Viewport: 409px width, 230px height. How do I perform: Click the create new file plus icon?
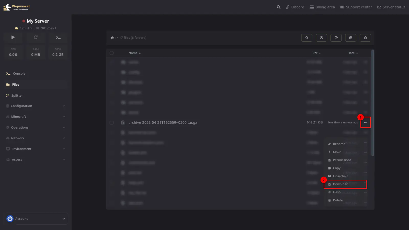pos(321,38)
